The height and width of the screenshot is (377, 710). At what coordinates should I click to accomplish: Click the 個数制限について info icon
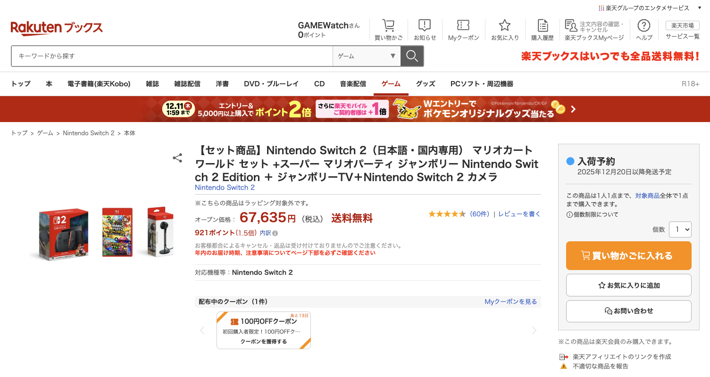pyautogui.click(x=569, y=214)
